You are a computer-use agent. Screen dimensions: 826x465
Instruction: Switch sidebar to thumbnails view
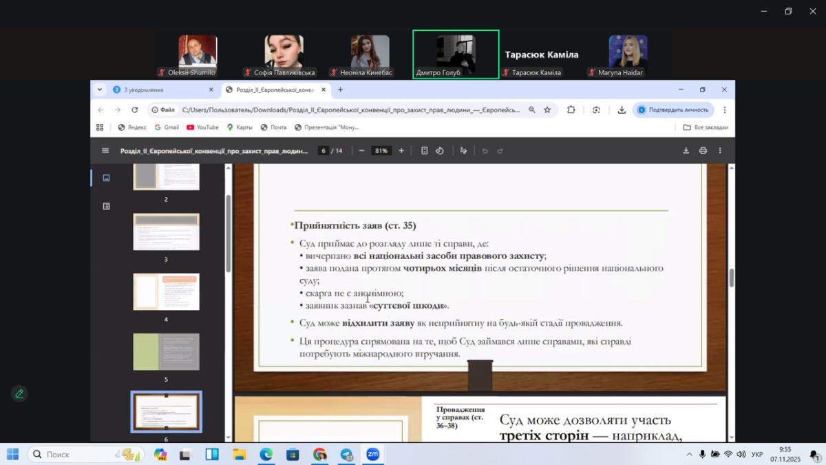coord(106,178)
